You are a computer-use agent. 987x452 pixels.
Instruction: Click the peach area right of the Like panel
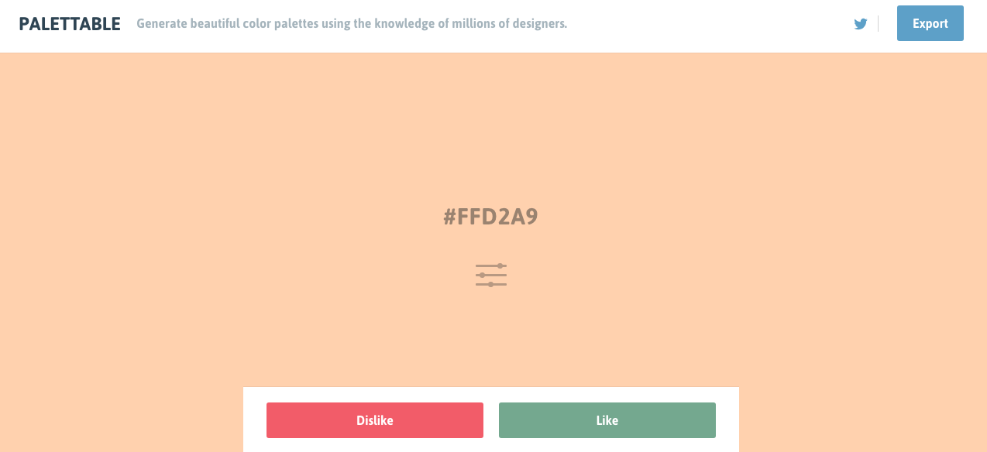point(863,418)
